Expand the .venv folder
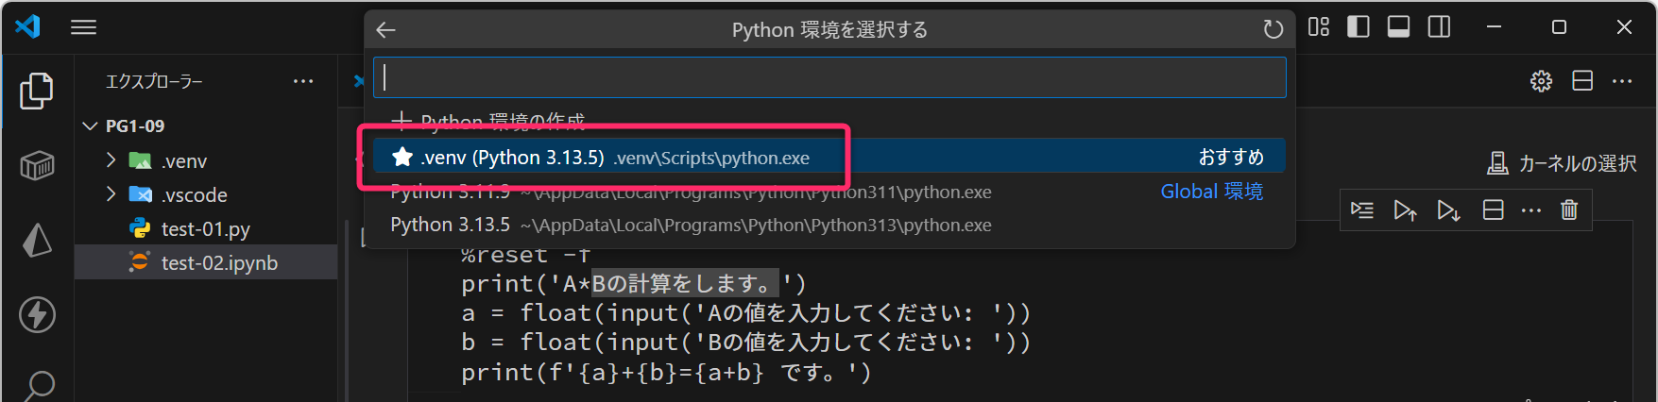The height and width of the screenshot is (402, 1658). tap(111, 160)
